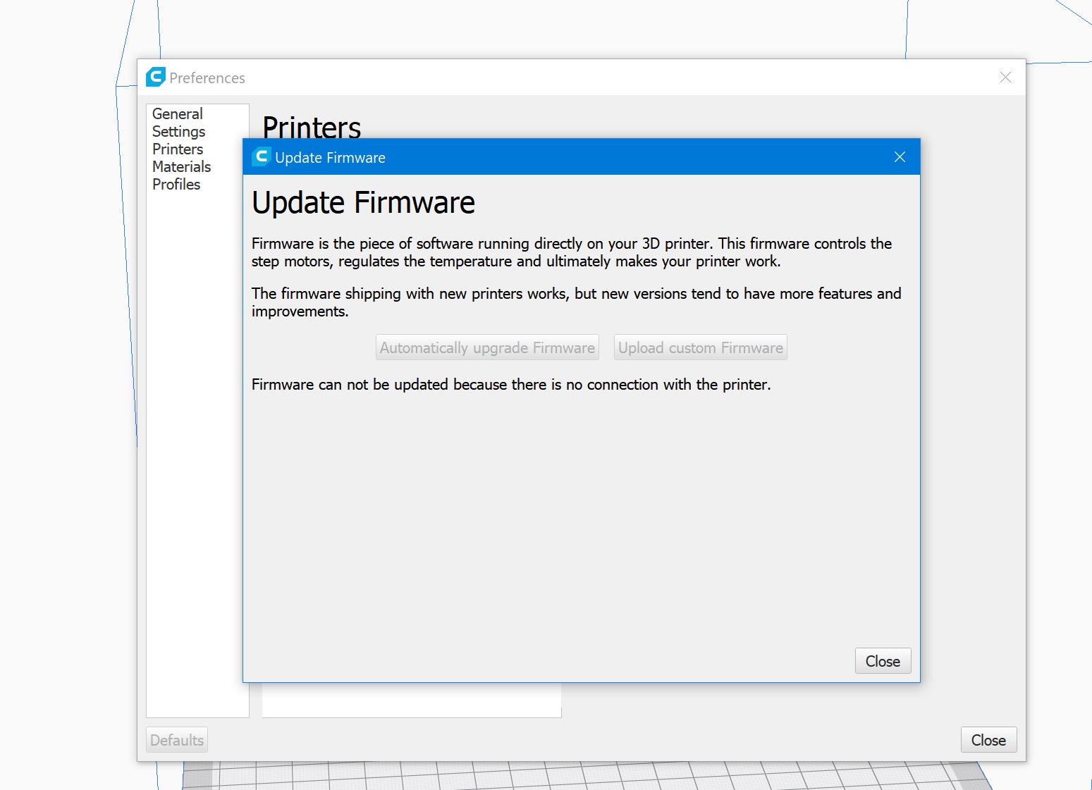Viewport: 1092px width, 790px height.
Task: Click the no connection firmware error message
Action: 511,385
